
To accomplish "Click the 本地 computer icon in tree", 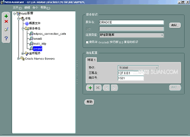I will coord(23,19).
